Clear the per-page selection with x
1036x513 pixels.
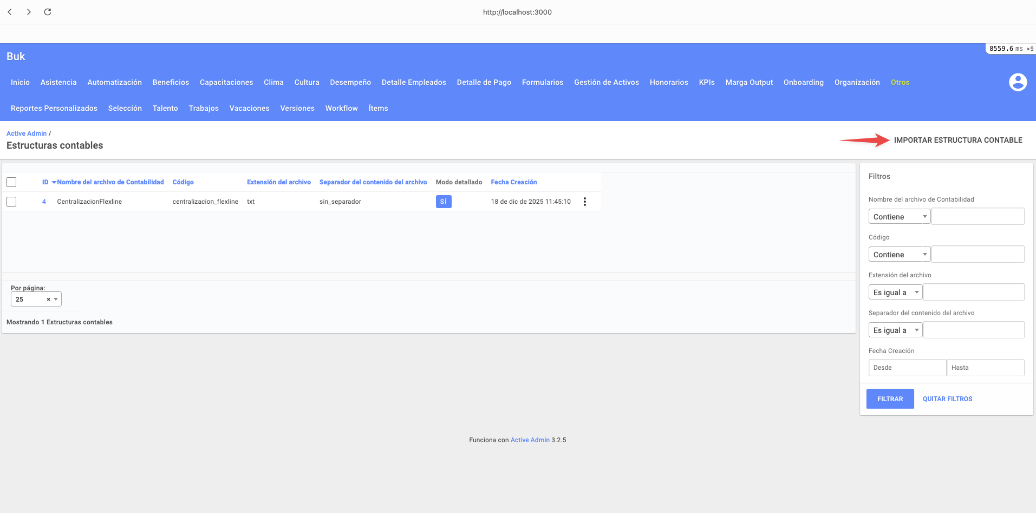(x=48, y=299)
